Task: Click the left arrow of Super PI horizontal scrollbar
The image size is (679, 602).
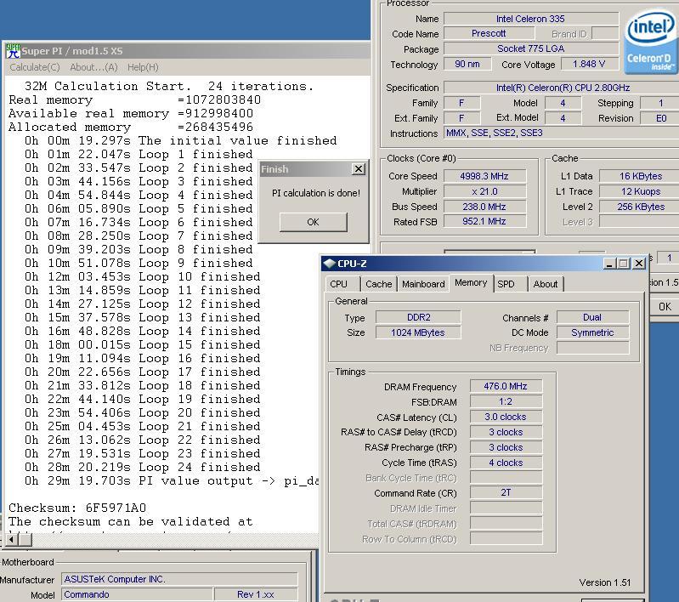Action: coord(12,539)
